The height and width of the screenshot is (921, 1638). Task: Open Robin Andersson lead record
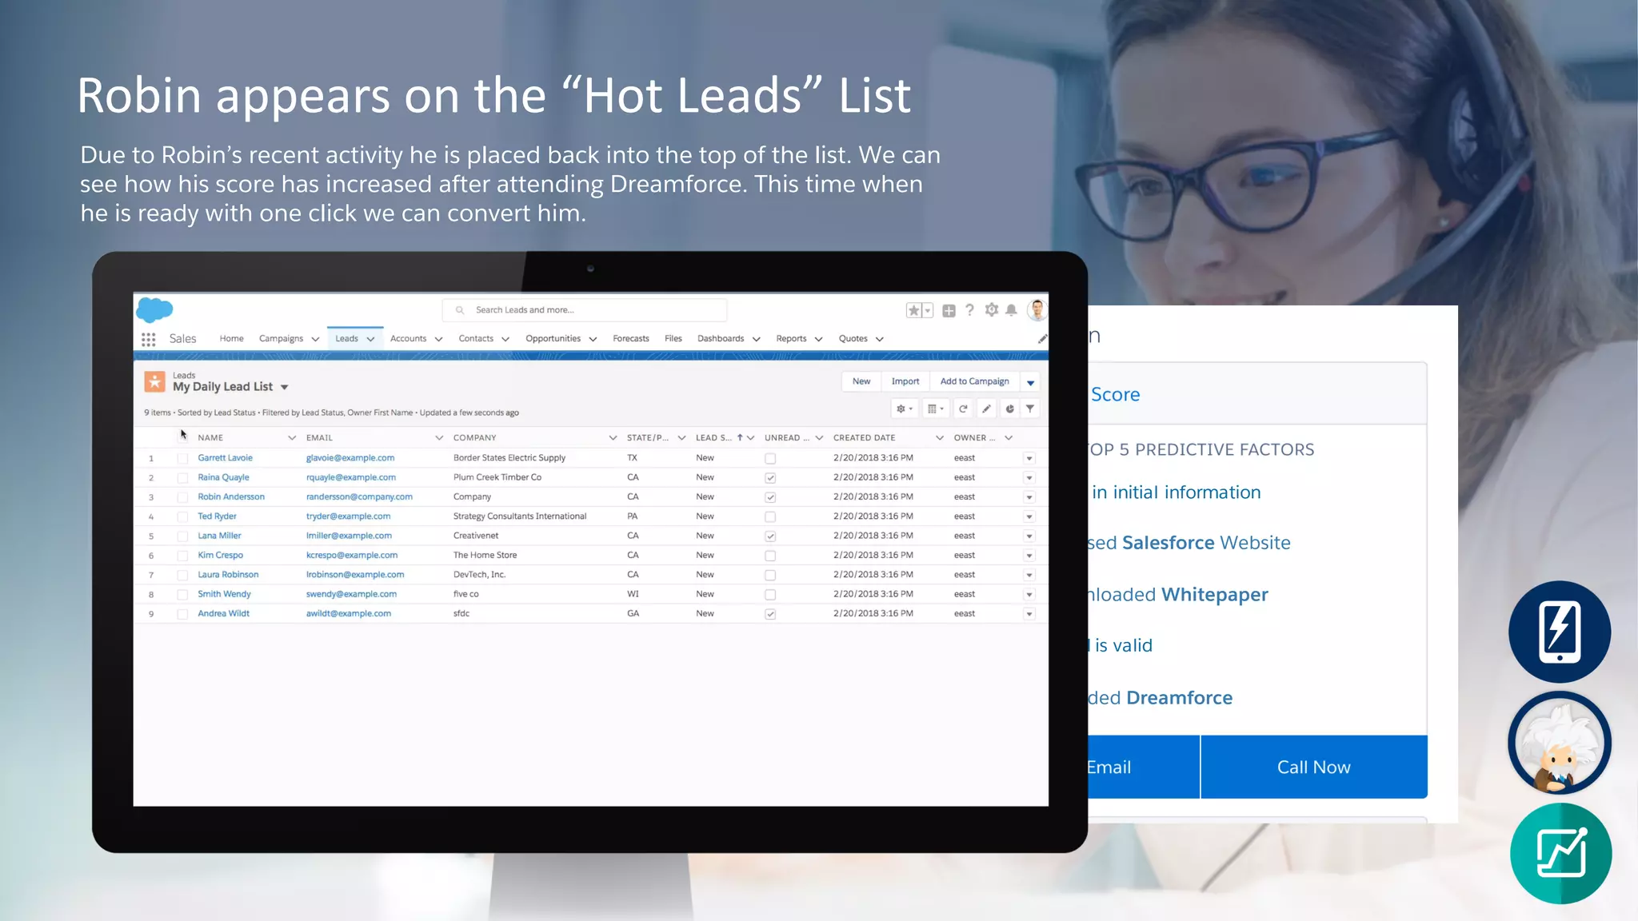231,496
